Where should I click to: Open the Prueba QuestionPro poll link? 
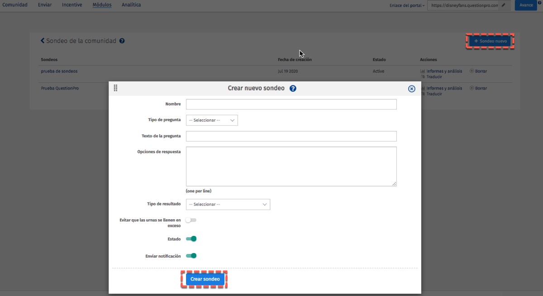(60, 88)
